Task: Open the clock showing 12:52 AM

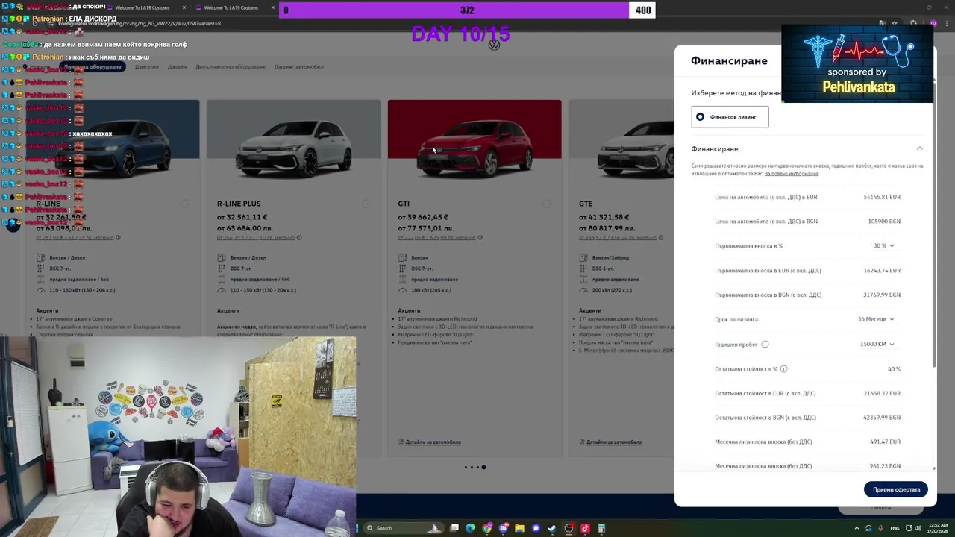Action: click(938, 528)
